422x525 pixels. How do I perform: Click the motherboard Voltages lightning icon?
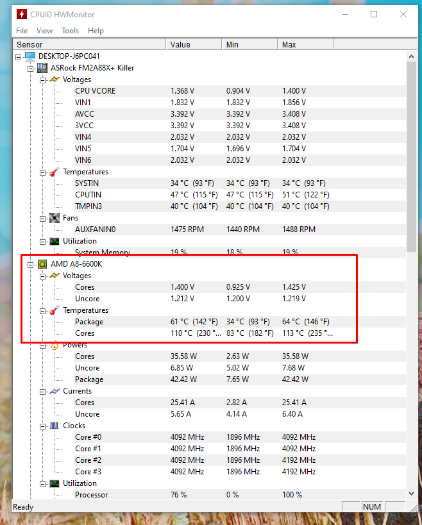pyautogui.click(x=55, y=79)
